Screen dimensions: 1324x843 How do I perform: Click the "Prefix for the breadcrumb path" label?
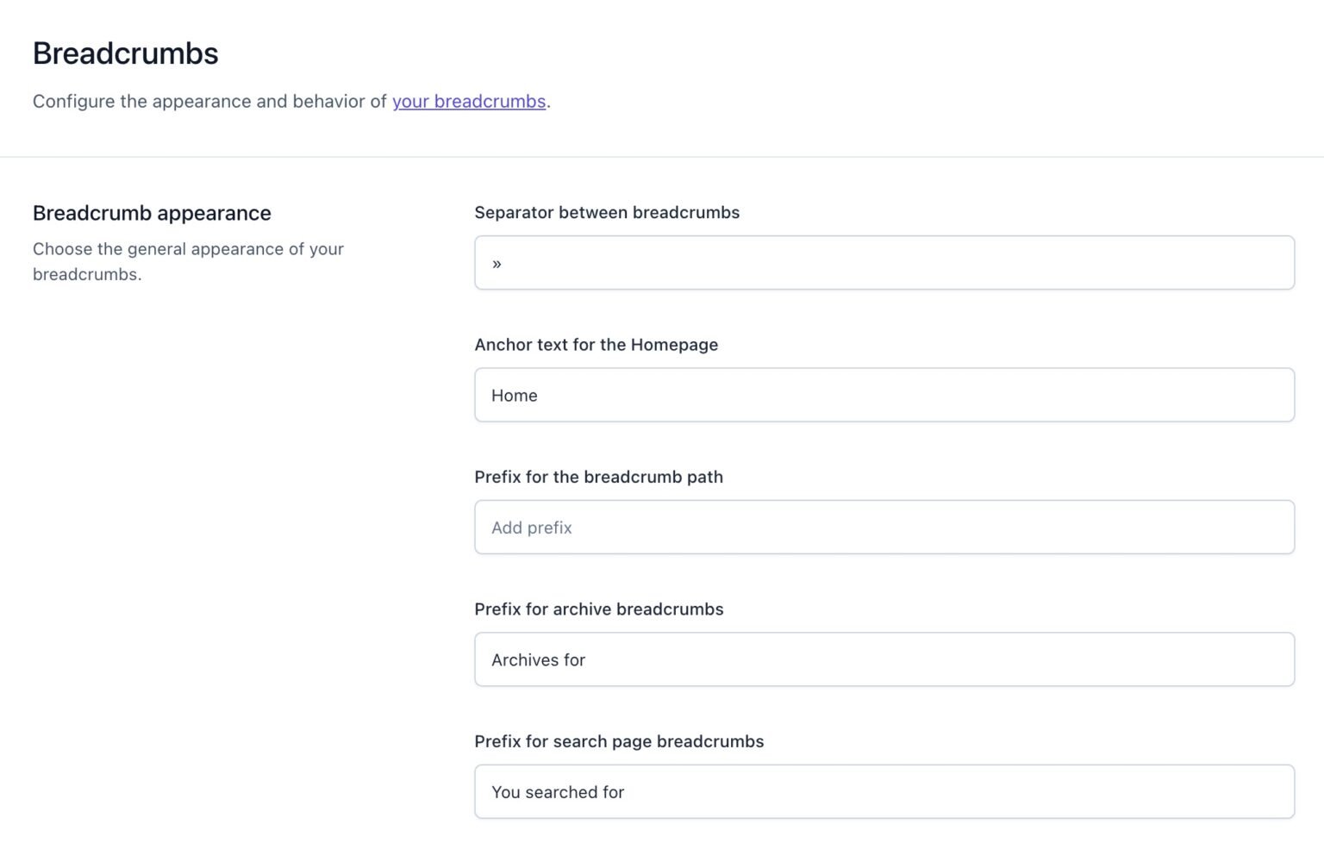click(598, 477)
